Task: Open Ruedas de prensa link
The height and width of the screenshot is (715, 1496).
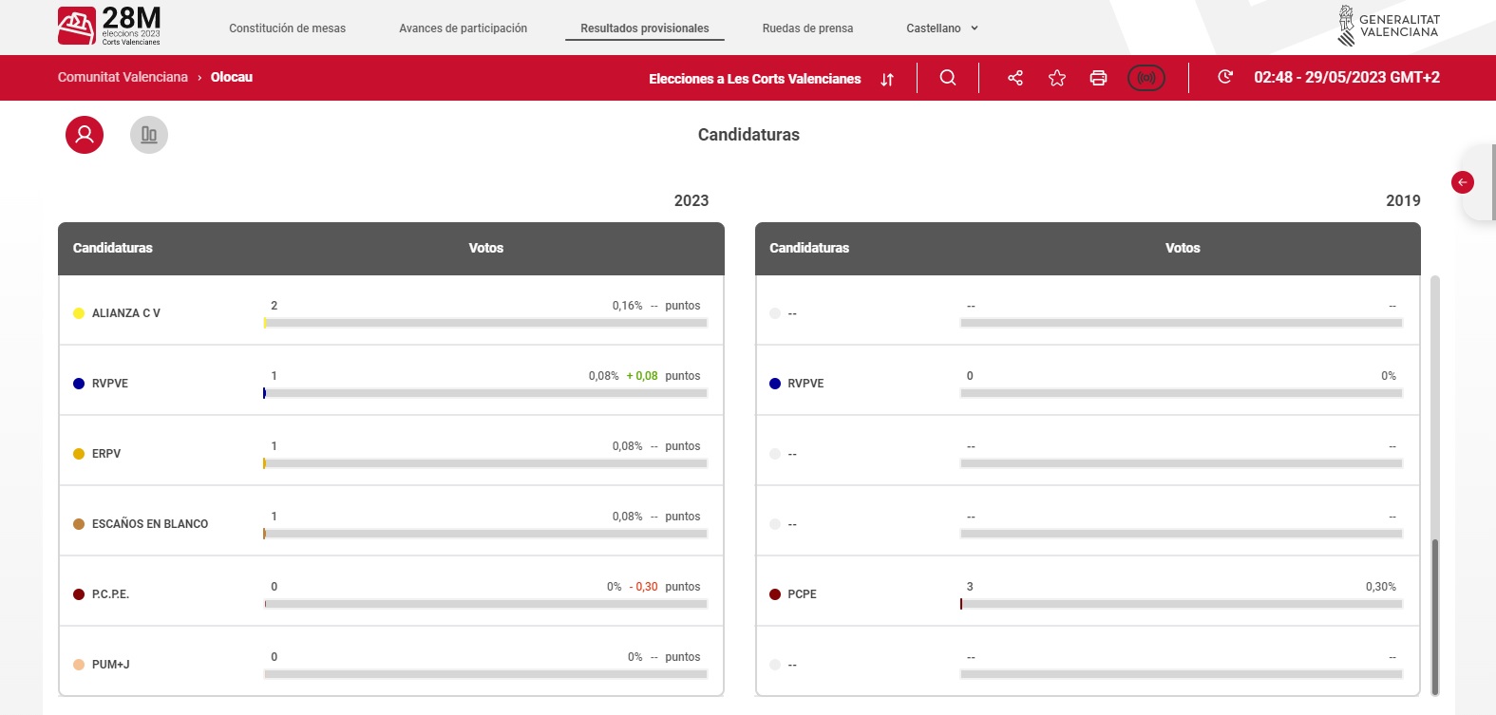Action: (807, 28)
